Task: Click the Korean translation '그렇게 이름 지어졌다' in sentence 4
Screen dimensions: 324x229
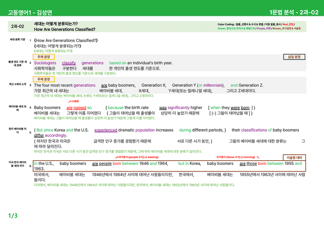Action: tap(84, 113)
